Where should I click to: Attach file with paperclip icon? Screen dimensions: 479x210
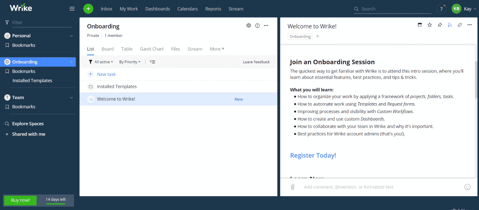pyautogui.click(x=292, y=187)
